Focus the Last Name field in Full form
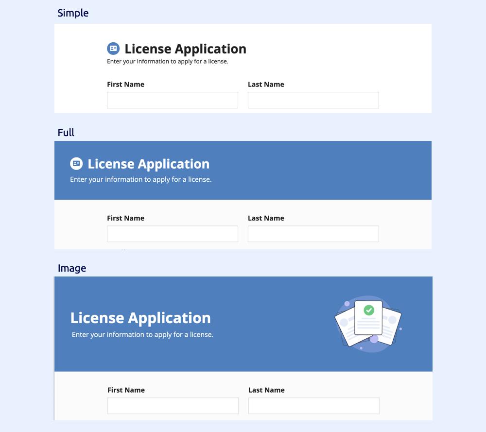This screenshot has height=432, width=486. pos(313,234)
